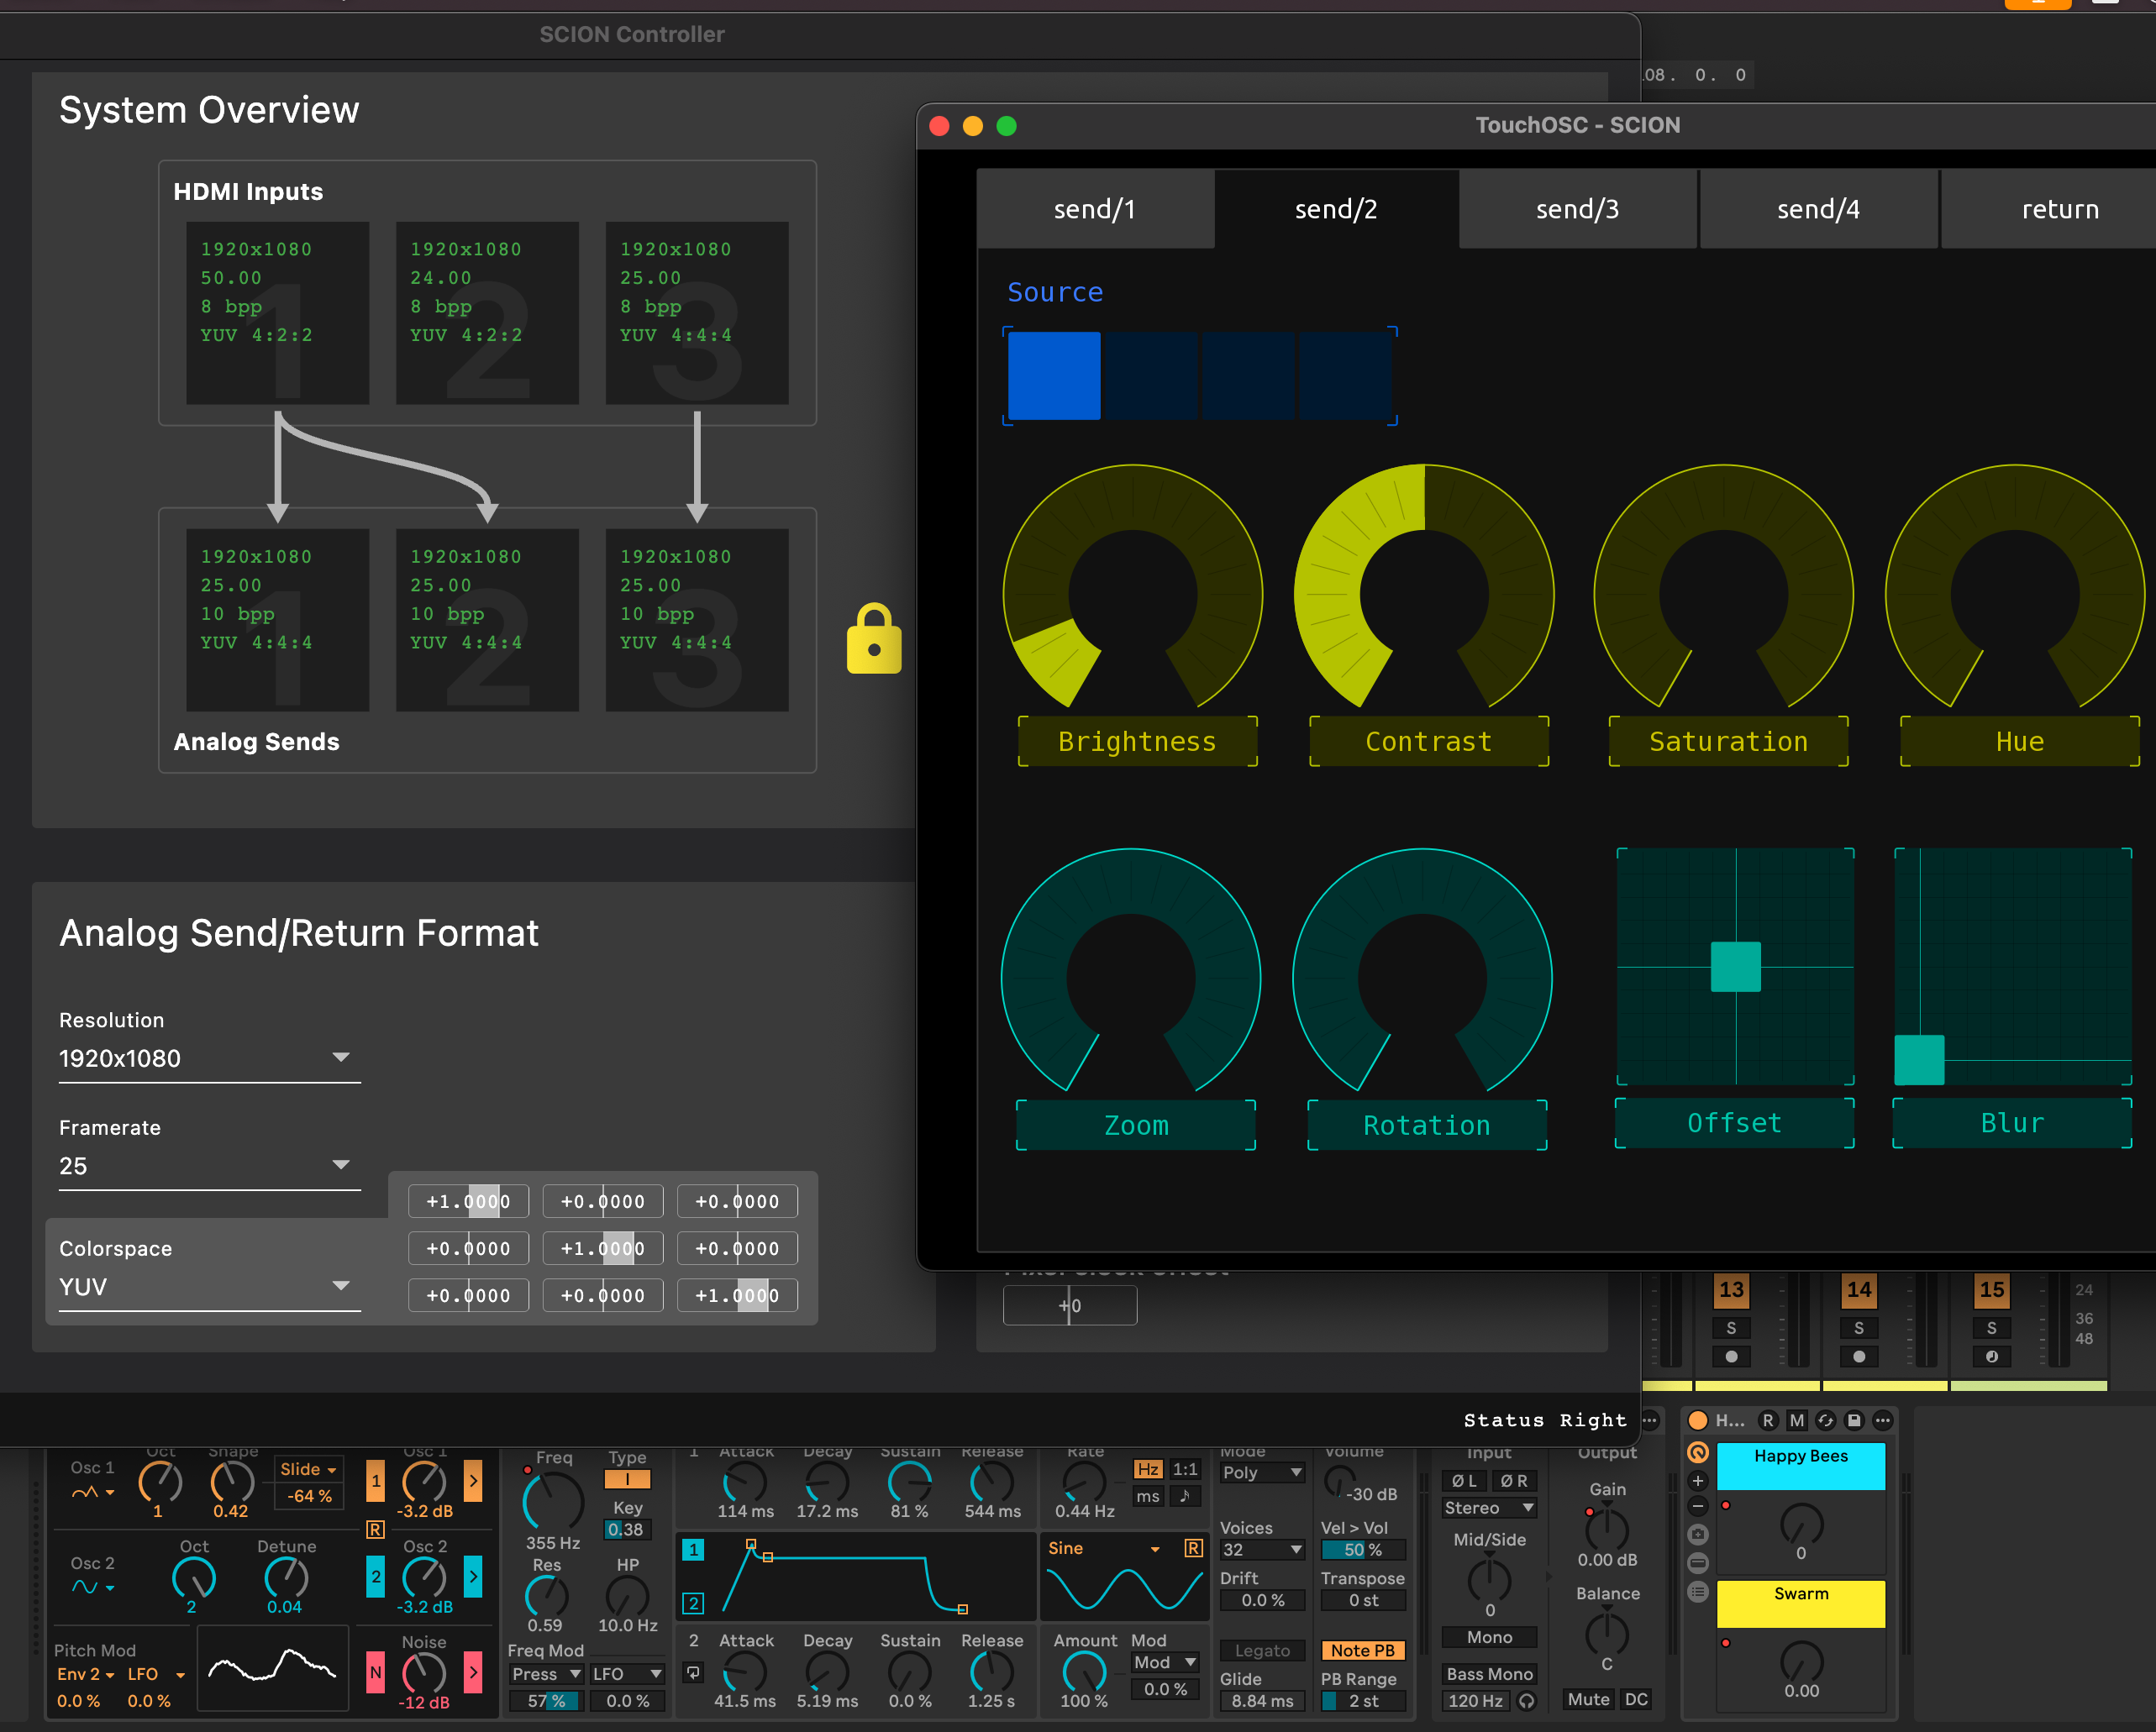Click the rack save floppy-disk icon
2156x1732 pixels.
pyautogui.click(x=1853, y=1420)
